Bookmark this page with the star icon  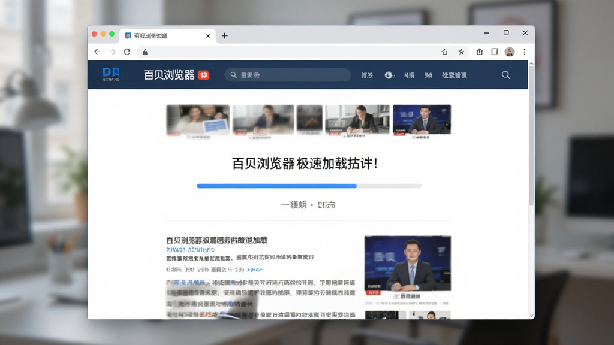pyautogui.click(x=461, y=52)
